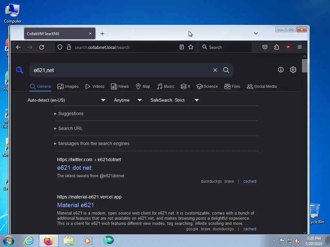Open more options dots for Material e621
This screenshot has width=330, height=247.
pyautogui.click(x=238, y=229)
